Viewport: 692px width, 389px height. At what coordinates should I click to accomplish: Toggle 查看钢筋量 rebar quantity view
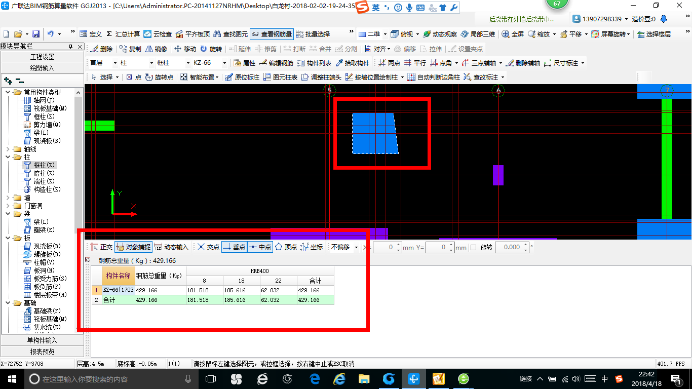tap(272, 34)
